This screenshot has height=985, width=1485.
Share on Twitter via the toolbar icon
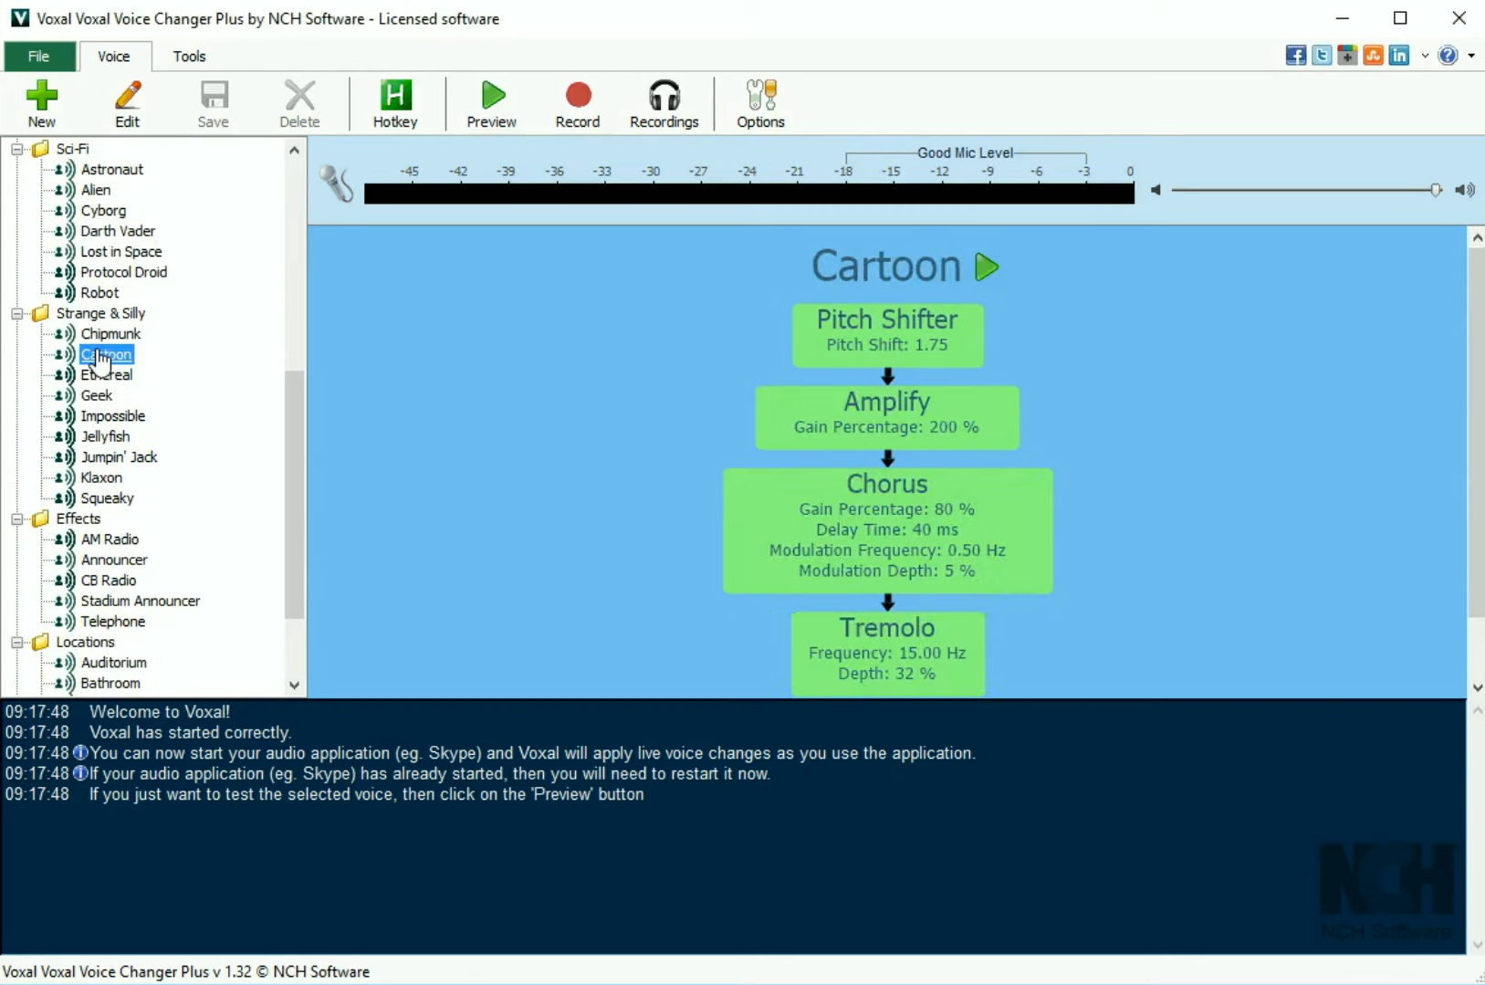[1322, 56]
